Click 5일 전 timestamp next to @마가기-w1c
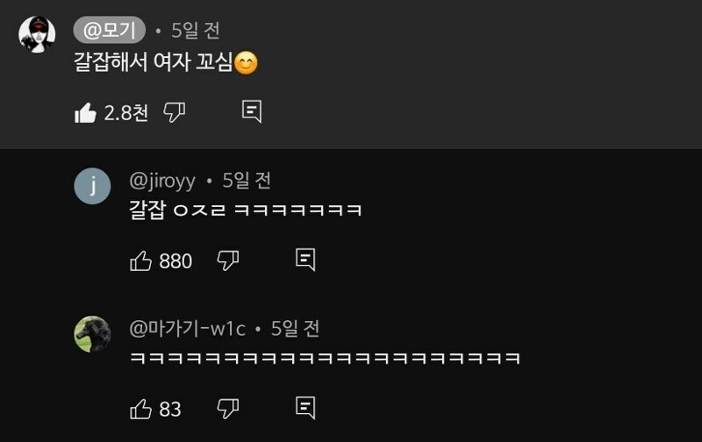 tap(295, 329)
